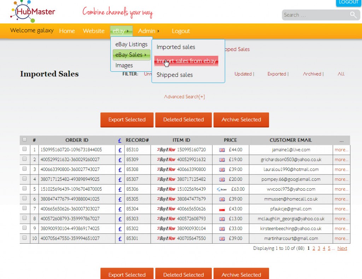Click pound icon in row 85303

coord(120,219)
